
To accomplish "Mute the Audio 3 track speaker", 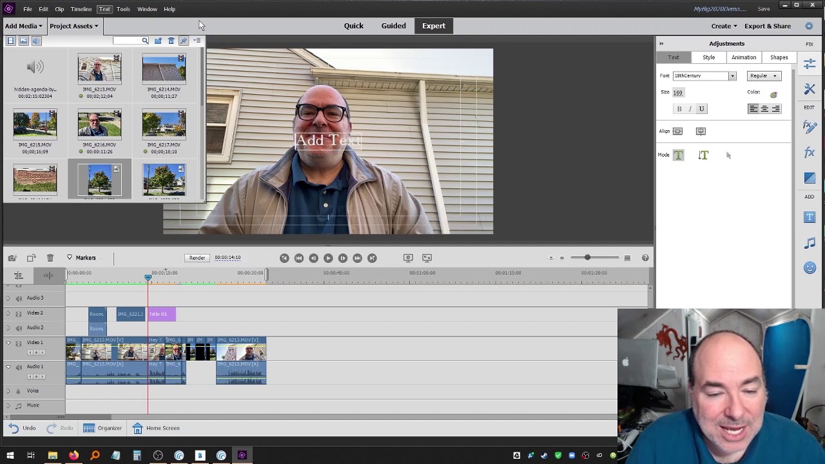I will click(19, 298).
